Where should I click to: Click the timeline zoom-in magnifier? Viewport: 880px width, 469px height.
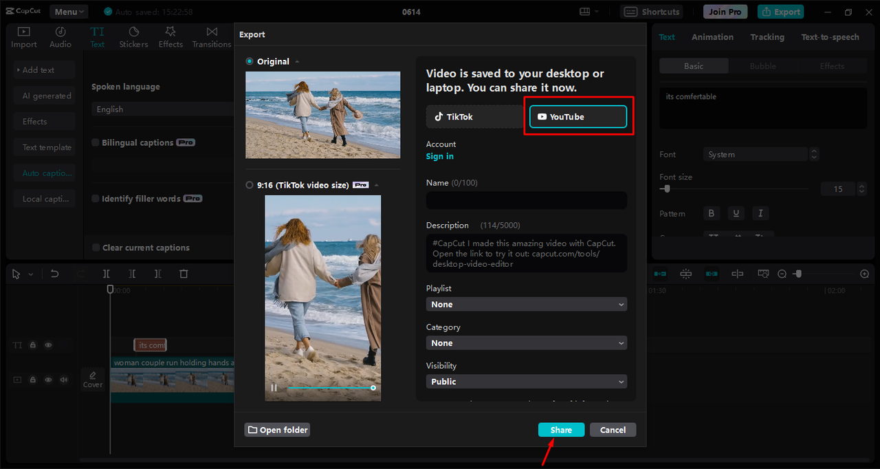865,274
